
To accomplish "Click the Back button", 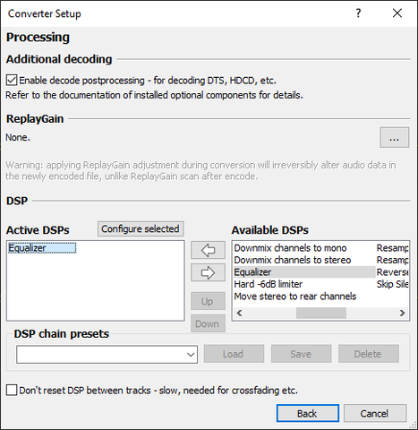I will pos(308,413).
